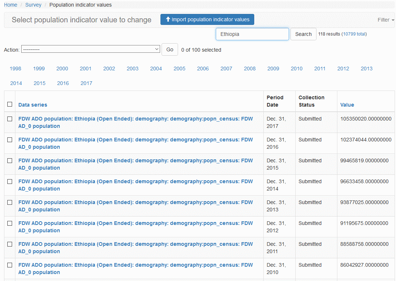Filter by year 2005

[x=179, y=69]
